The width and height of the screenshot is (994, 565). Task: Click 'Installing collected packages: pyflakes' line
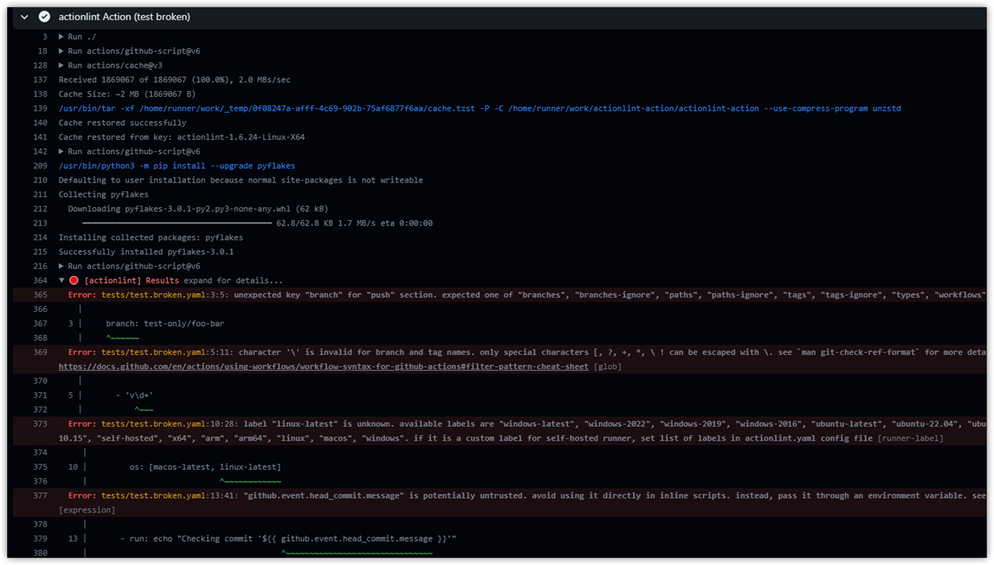click(151, 238)
